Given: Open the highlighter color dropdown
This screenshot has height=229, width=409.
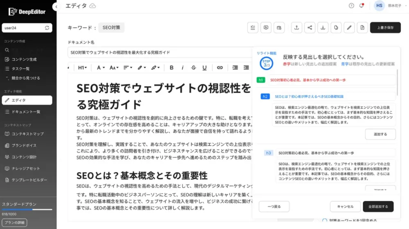Looking at the screenshot, I should click(x=155, y=67).
